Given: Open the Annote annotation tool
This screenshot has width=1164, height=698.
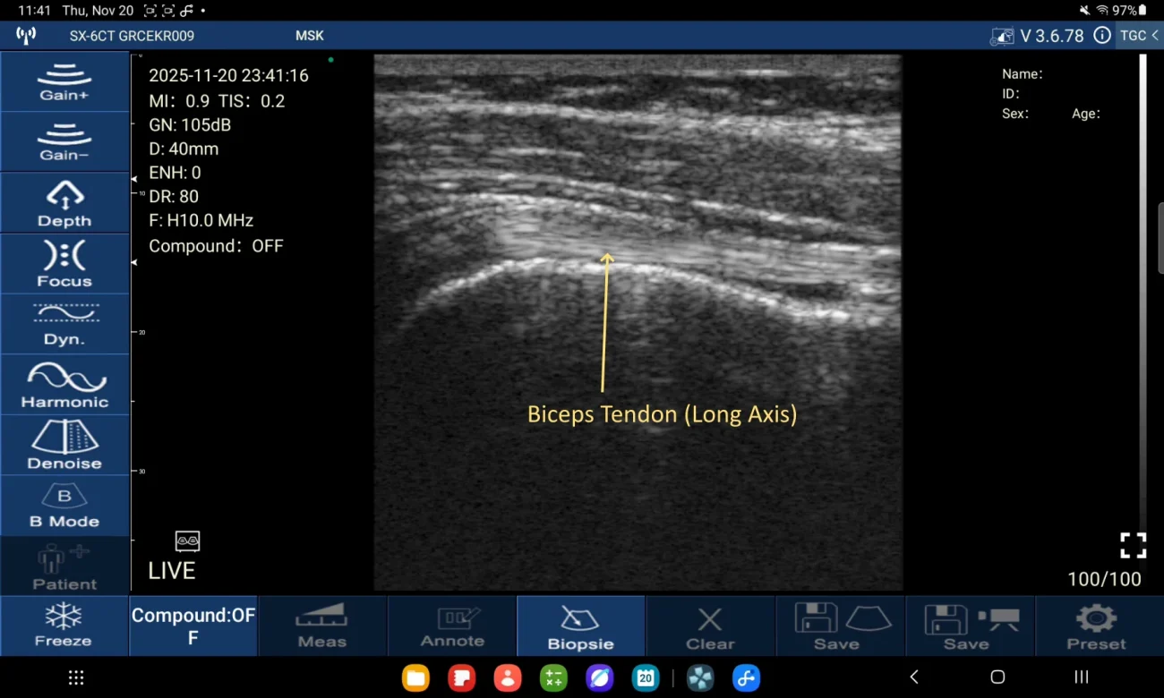Looking at the screenshot, I should point(452,626).
